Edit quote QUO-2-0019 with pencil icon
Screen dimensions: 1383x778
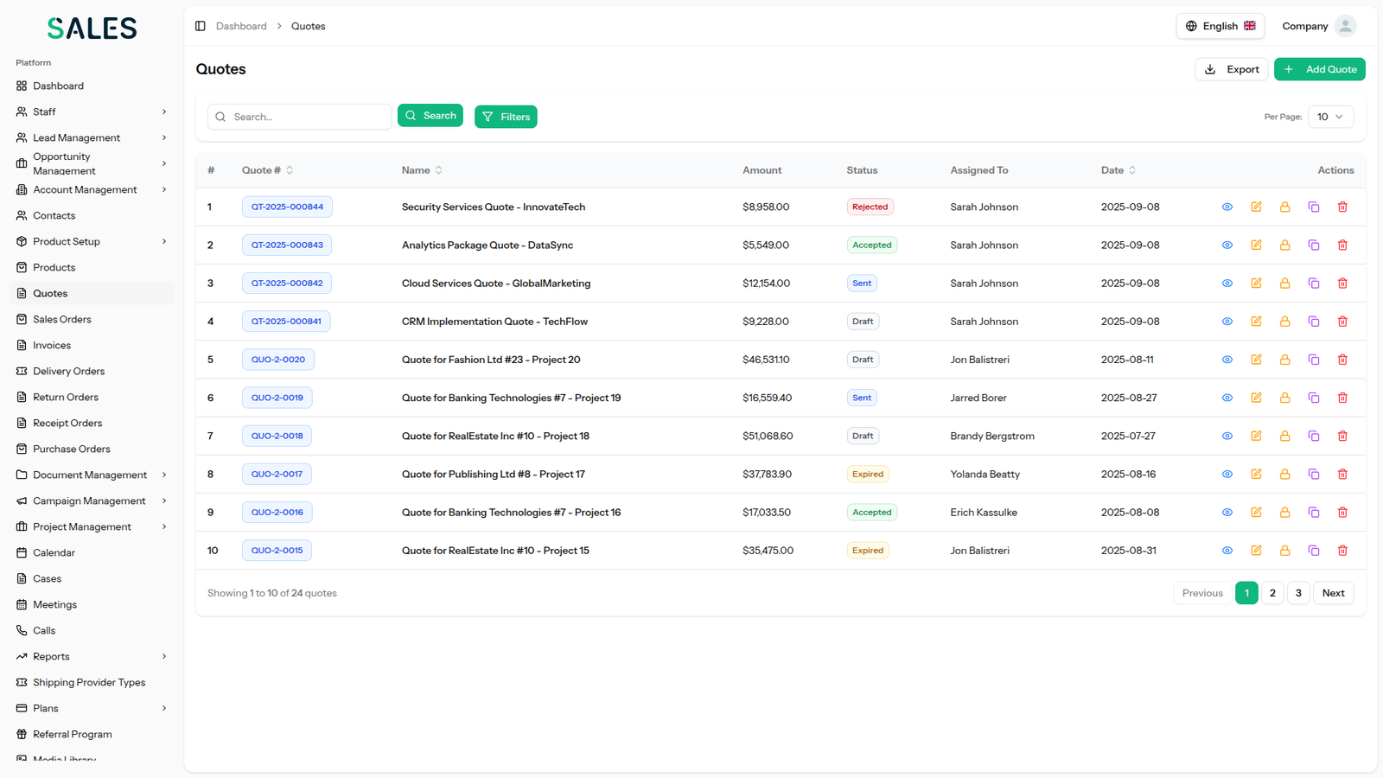tap(1256, 398)
